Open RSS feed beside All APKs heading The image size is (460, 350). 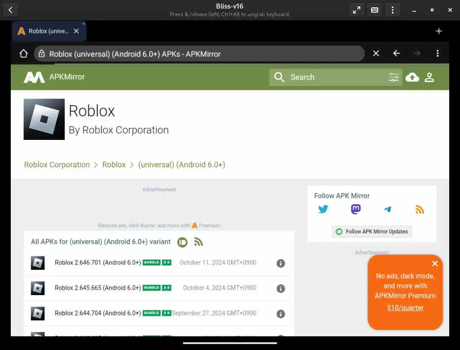pos(198,242)
